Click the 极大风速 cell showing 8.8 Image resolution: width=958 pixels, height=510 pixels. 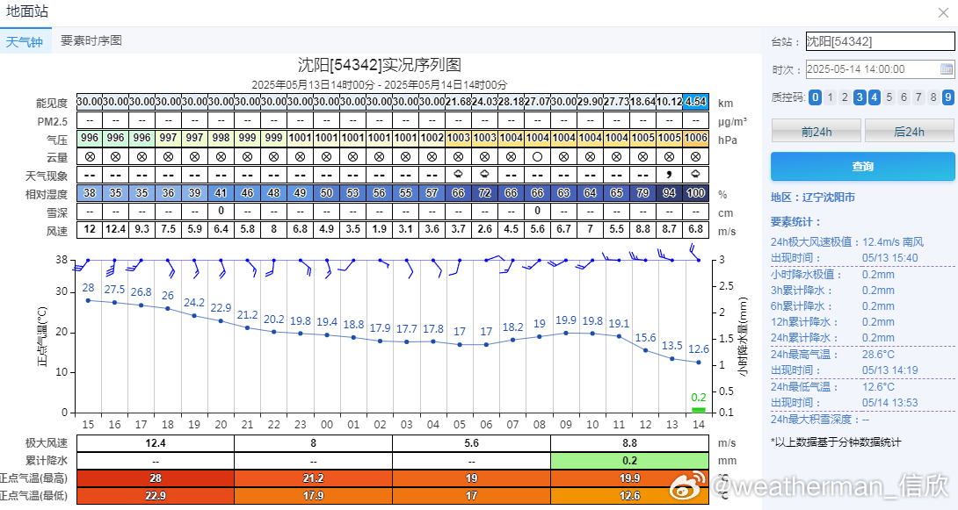629,443
